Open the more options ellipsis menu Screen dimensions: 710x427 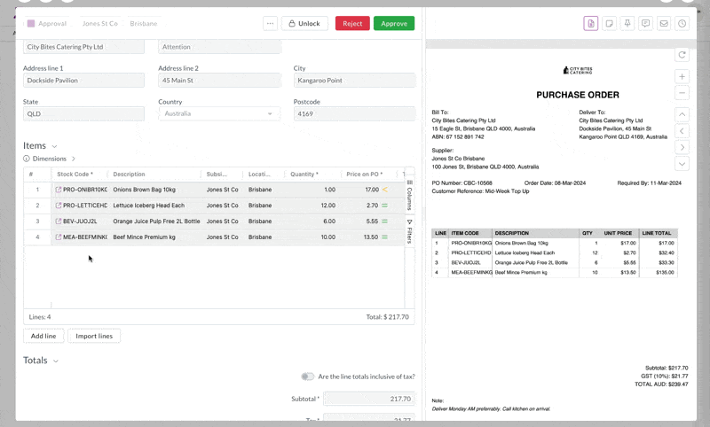270,24
